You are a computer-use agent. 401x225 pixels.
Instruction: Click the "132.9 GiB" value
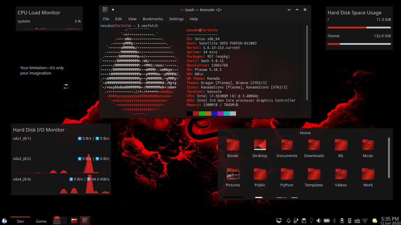click(x=383, y=36)
